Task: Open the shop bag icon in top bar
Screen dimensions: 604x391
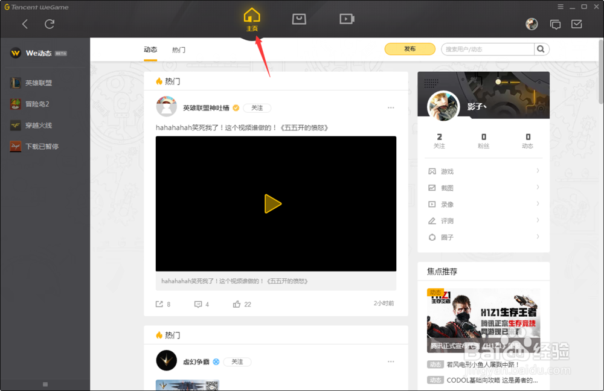Action: tap(299, 19)
